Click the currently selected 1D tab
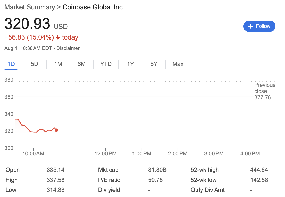 point(11,64)
